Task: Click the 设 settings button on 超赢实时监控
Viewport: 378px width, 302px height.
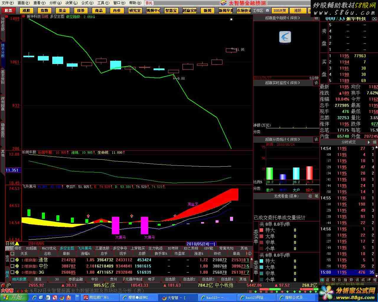Action: tap(316, 83)
